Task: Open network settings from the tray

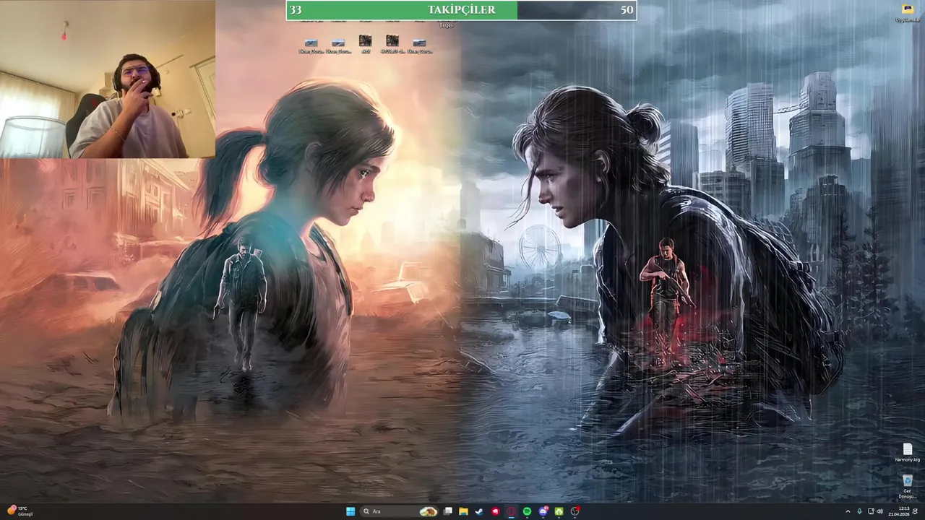Action: click(x=871, y=511)
